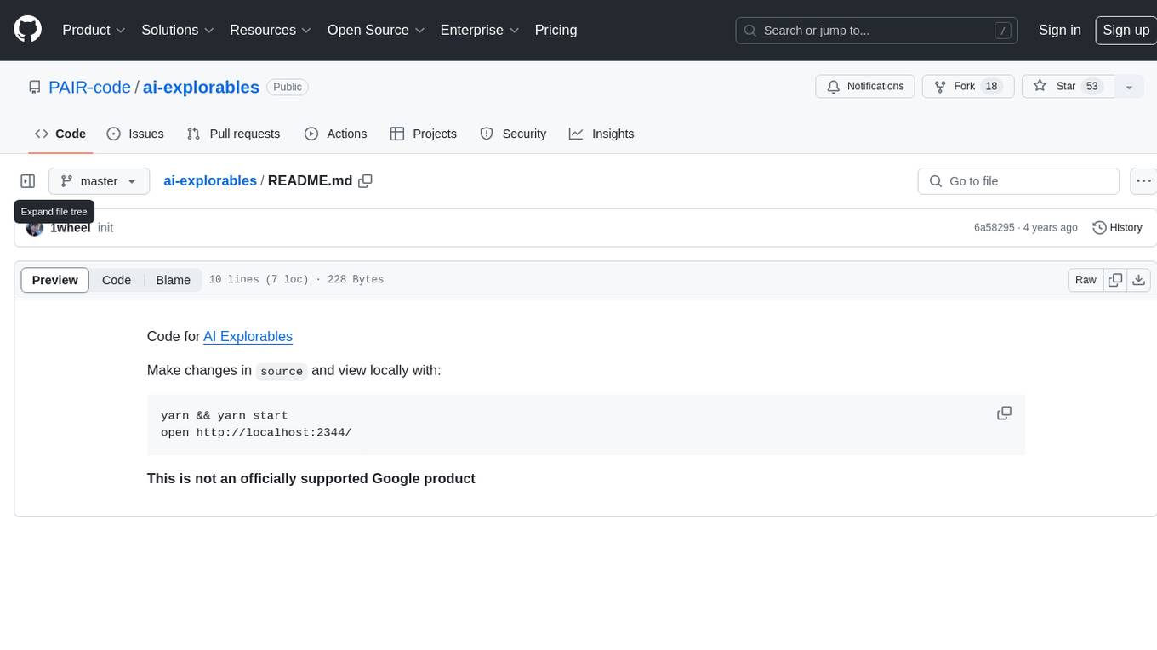This screenshot has height=650, width=1157.
Task: Open 1wheel's profile link
Action: pyautogui.click(x=71, y=228)
